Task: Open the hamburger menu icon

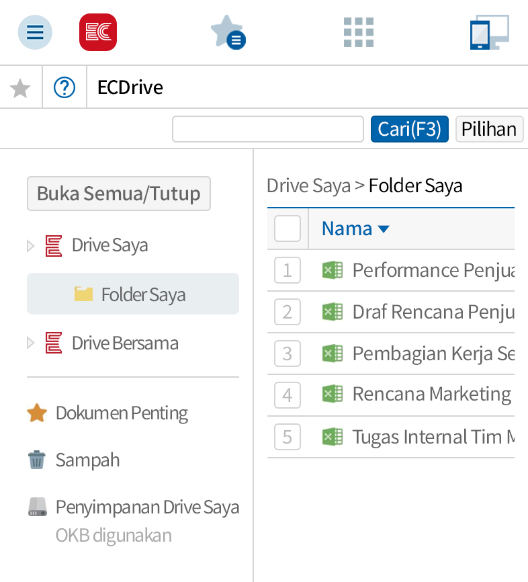Action: (34, 32)
